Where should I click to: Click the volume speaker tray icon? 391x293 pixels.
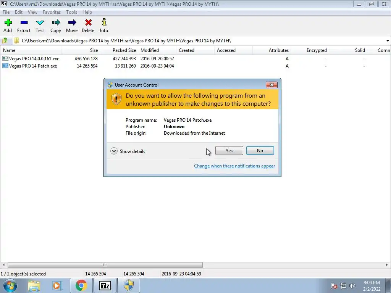pyautogui.click(x=352, y=286)
